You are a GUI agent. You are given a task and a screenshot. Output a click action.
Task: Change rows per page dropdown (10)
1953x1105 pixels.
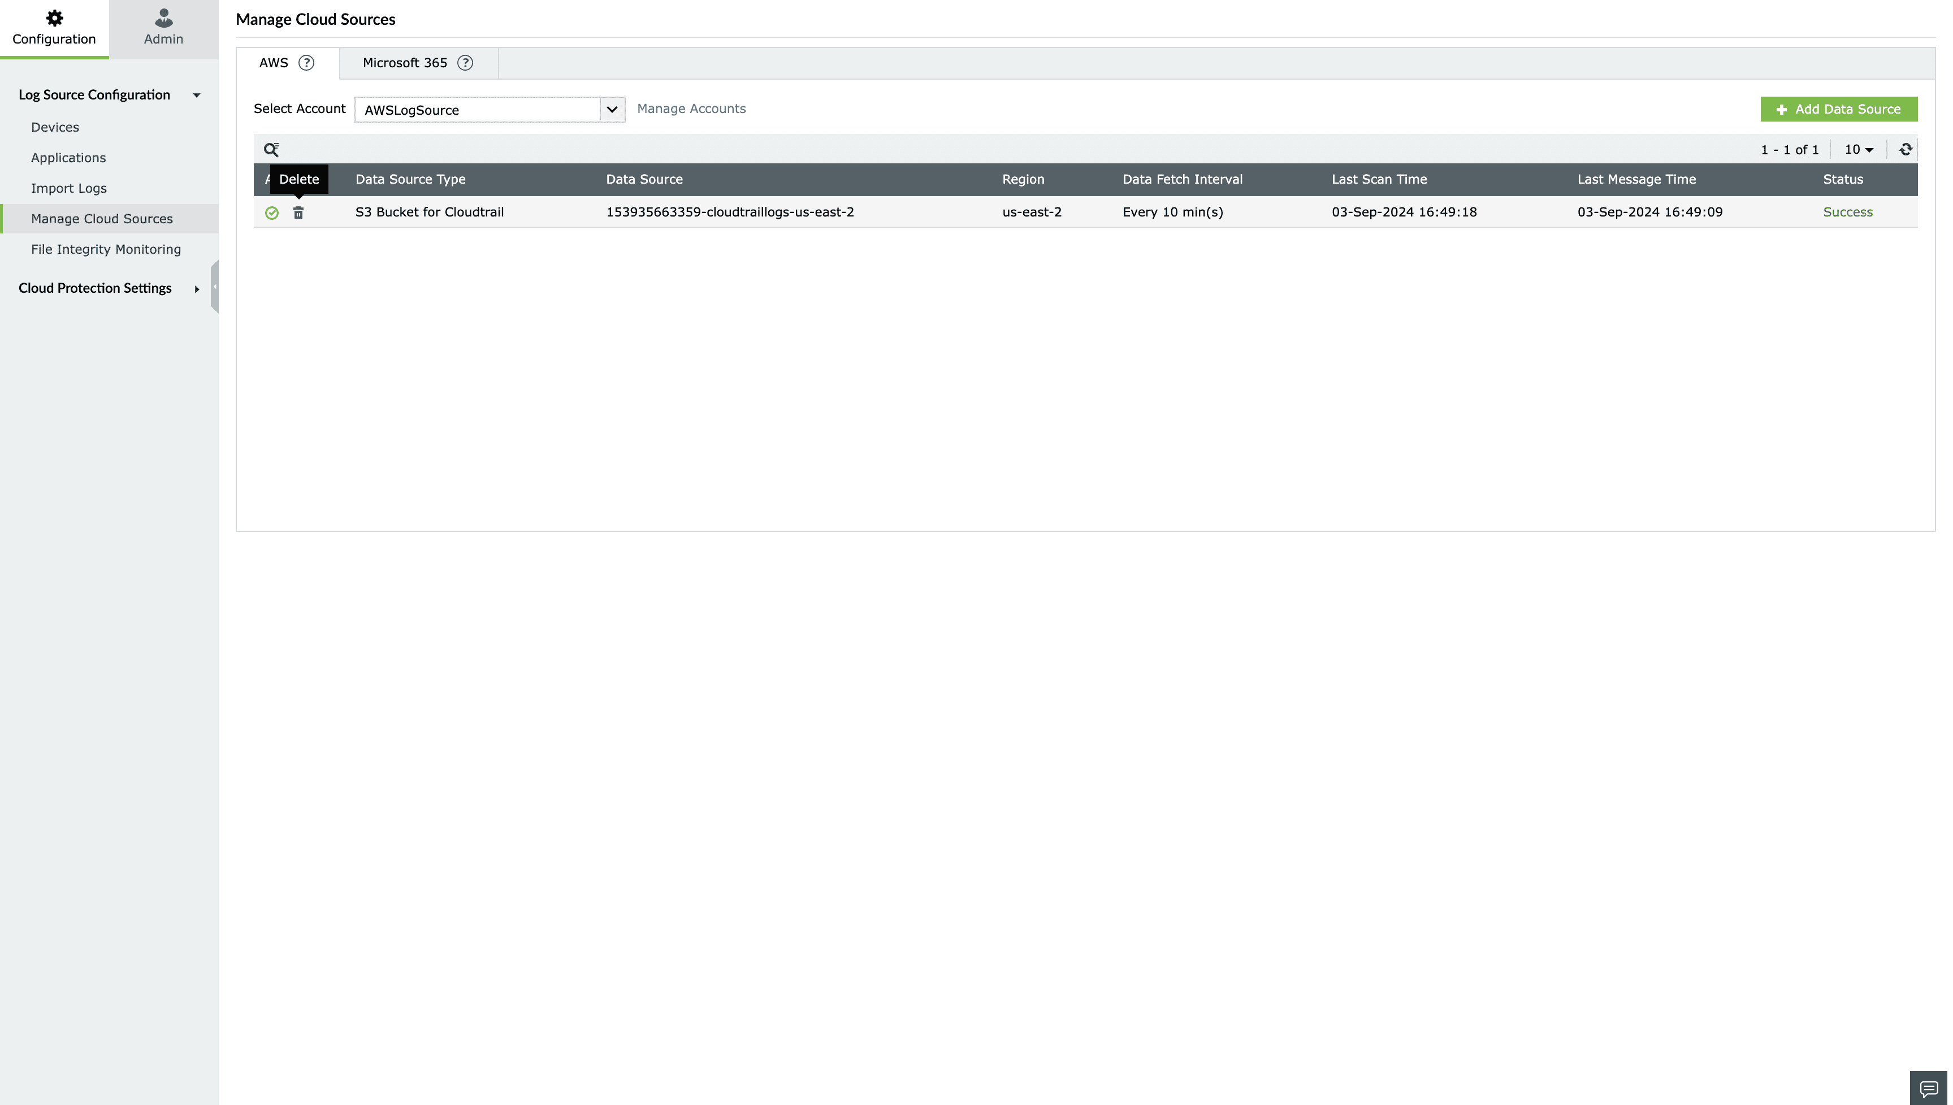pyautogui.click(x=1859, y=150)
